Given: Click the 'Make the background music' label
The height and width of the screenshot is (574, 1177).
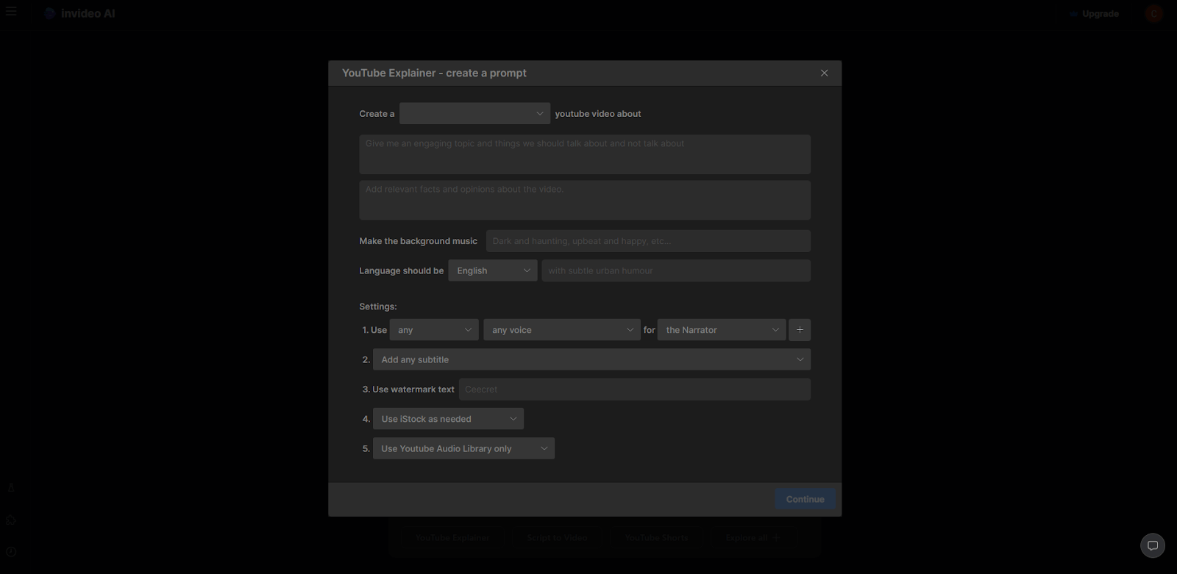Looking at the screenshot, I should 418,241.
